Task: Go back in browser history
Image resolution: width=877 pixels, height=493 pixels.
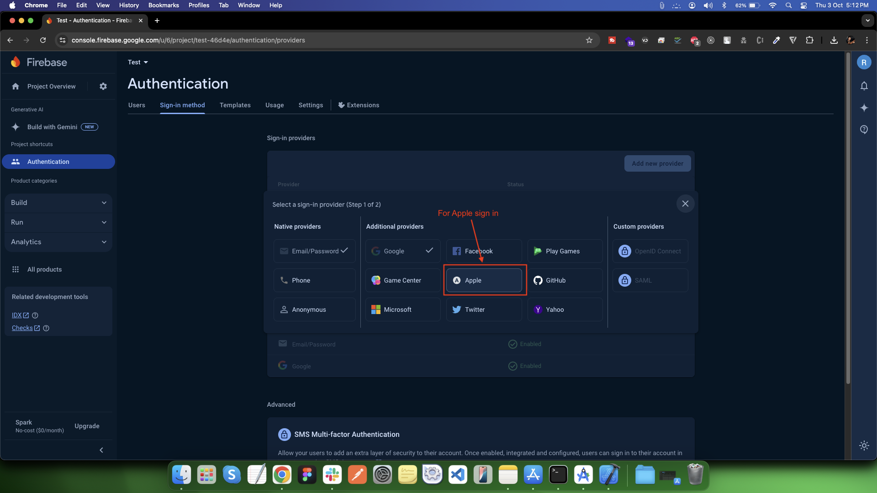Action: pyautogui.click(x=10, y=40)
